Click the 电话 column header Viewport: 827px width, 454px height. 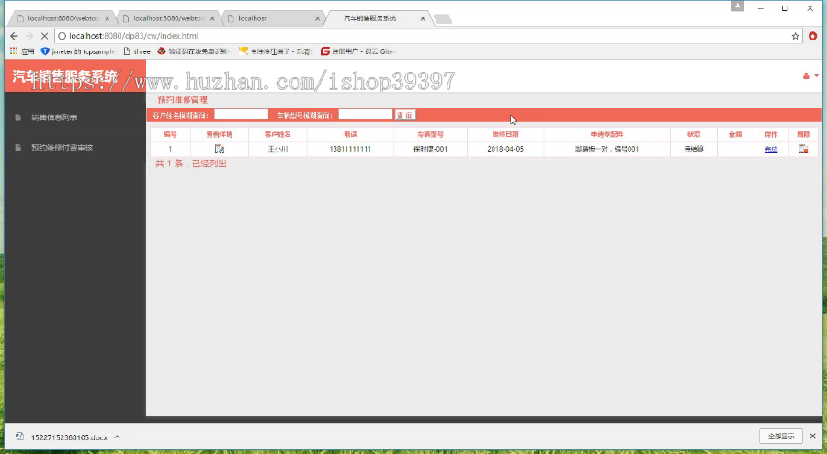tap(350, 134)
